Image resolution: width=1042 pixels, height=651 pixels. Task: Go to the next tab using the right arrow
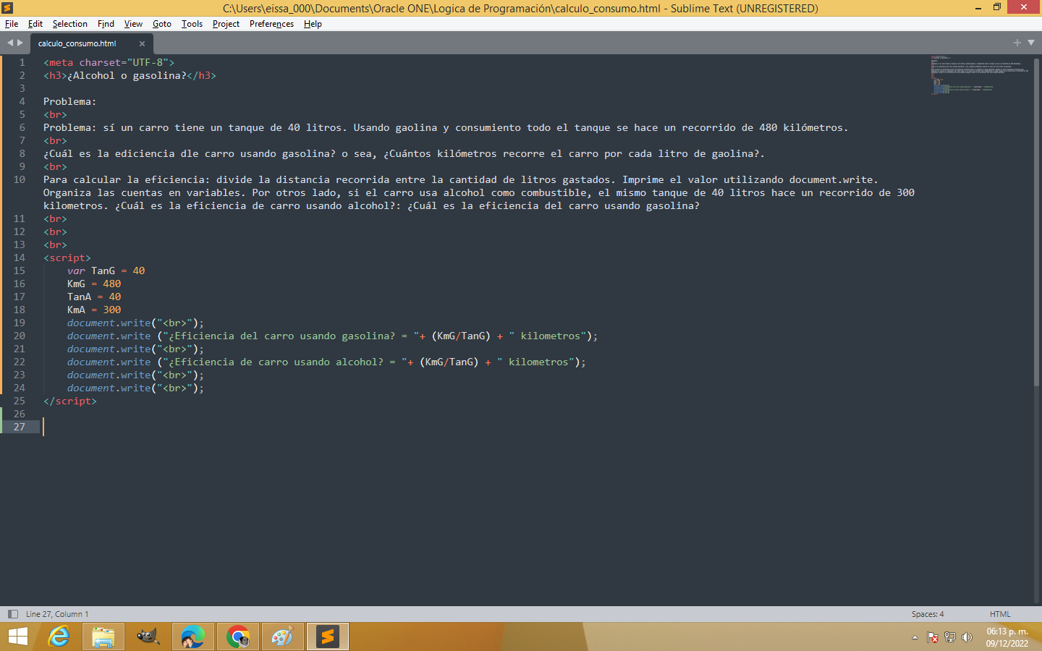coord(20,43)
